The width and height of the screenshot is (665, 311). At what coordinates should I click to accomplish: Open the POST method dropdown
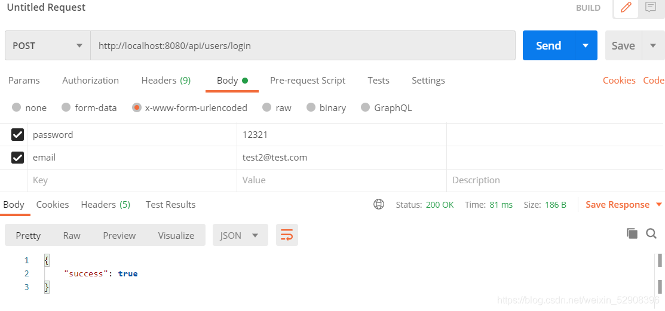pyautogui.click(x=48, y=45)
